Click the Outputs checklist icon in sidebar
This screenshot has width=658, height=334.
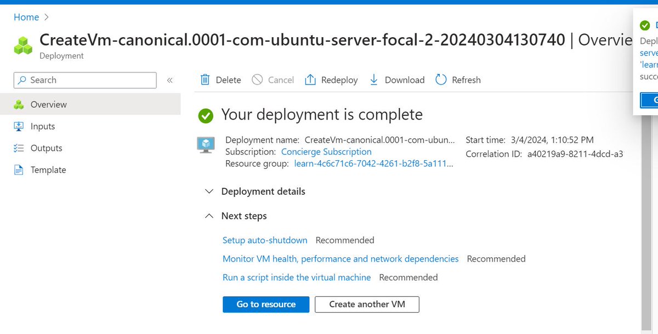pyautogui.click(x=19, y=148)
